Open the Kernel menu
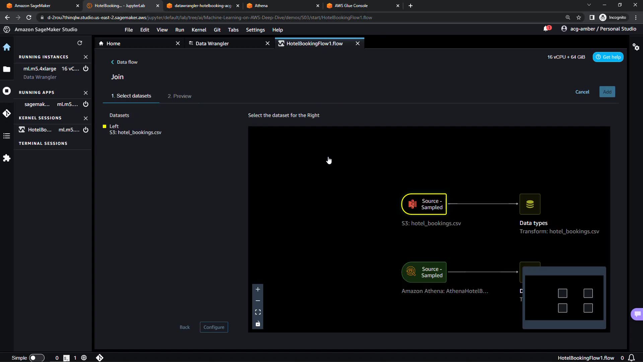Image resolution: width=643 pixels, height=362 pixels. pos(199,30)
